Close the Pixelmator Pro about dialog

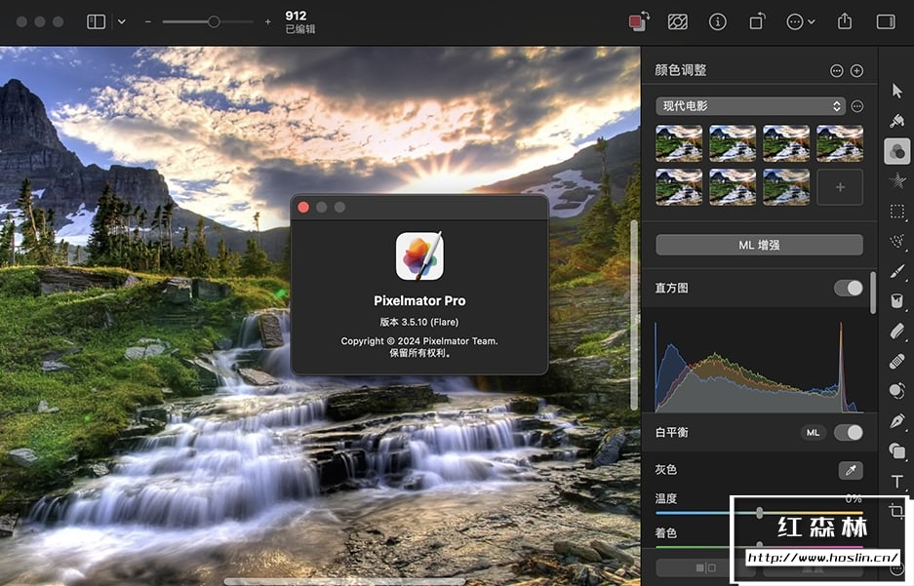pyautogui.click(x=303, y=208)
